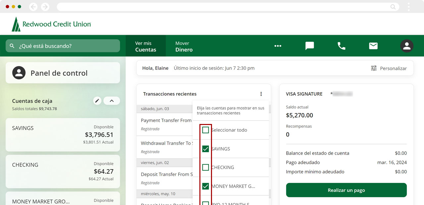Image resolution: width=424 pixels, height=205 pixels.
Task: Select the SAVINGS account card
Action: 63,135
